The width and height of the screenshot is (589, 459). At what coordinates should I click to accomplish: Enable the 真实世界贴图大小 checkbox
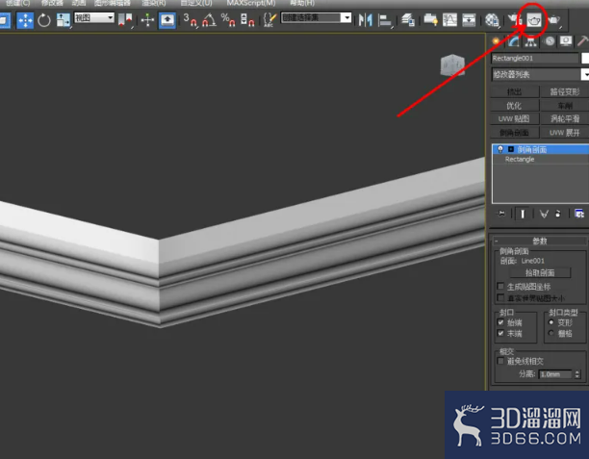tap(500, 298)
